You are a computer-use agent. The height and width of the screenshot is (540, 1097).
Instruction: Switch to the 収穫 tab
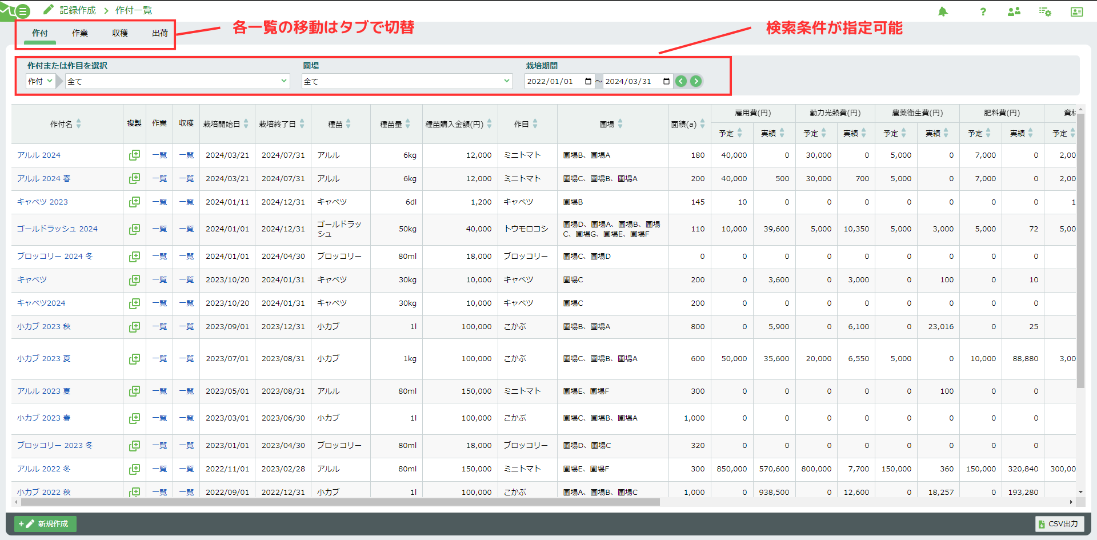120,33
